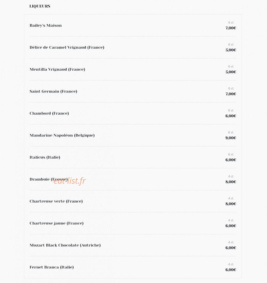Viewport: 267px width, 283px height.
Task: Select Fernet Branca (Italie) liqueur
Action: pyautogui.click(x=52, y=267)
